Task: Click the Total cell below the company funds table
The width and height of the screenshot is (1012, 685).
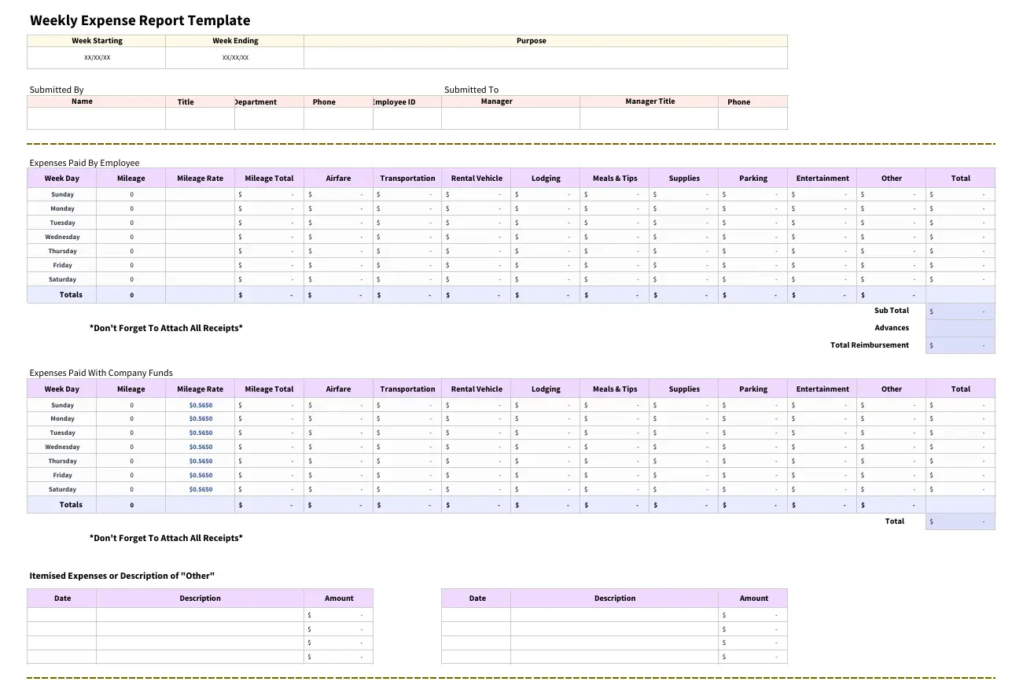Action: [960, 521]
